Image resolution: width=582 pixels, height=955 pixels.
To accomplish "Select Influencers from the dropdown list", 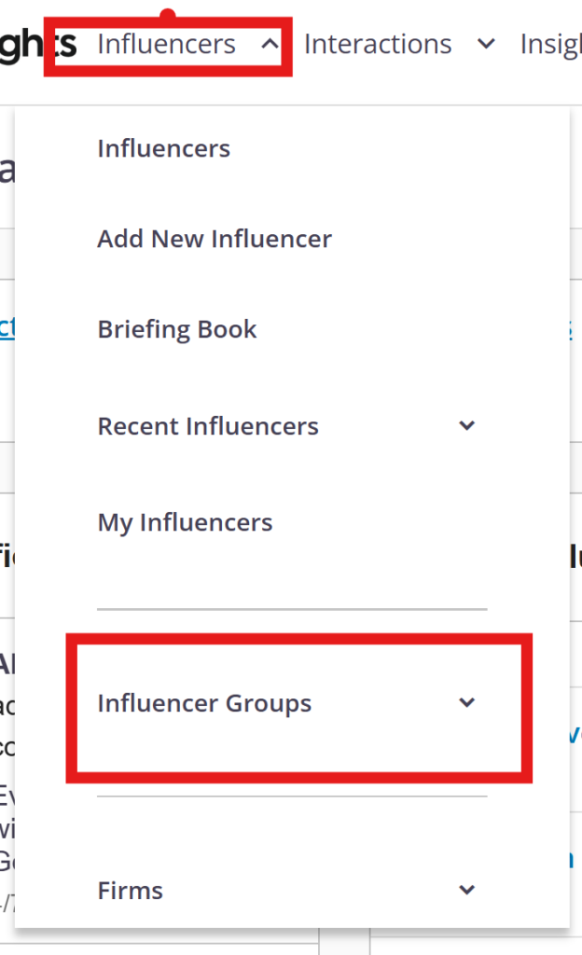I will coord(164,148).
